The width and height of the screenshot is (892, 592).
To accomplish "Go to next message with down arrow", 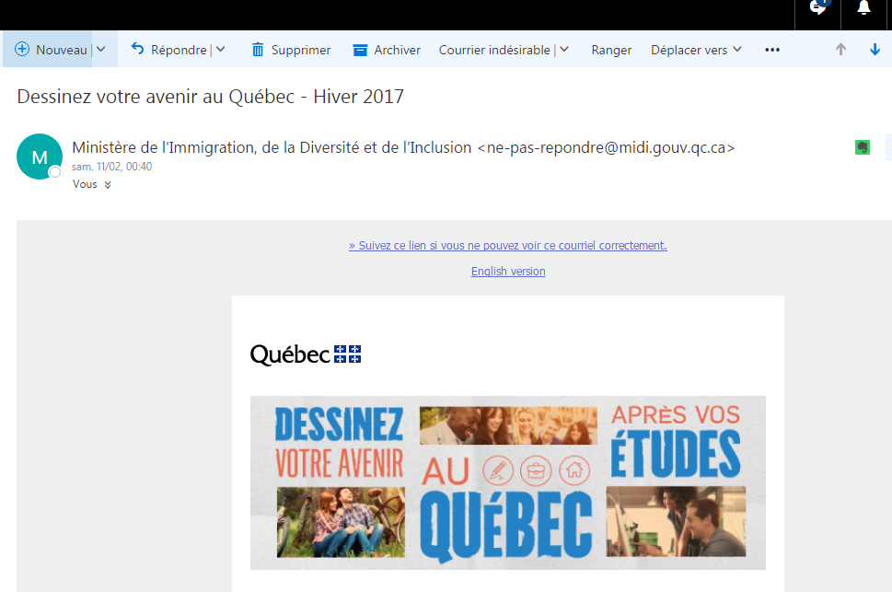I will [875, 50].
